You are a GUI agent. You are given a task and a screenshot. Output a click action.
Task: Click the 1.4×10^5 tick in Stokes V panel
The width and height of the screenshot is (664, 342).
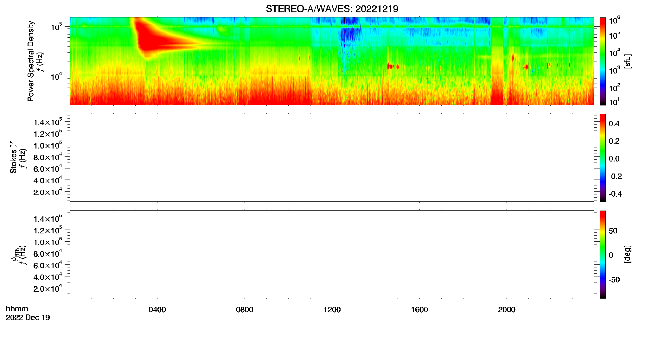point(48,122)
